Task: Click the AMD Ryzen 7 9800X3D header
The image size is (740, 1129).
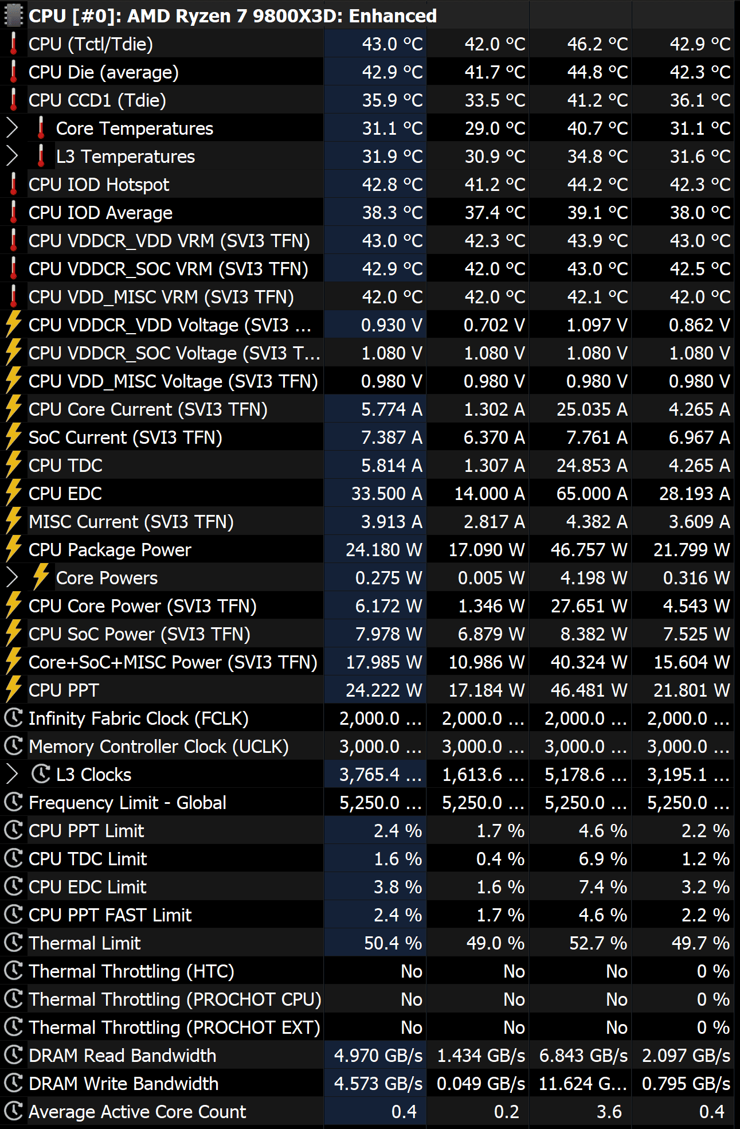Action: click(x=232, y=15)
